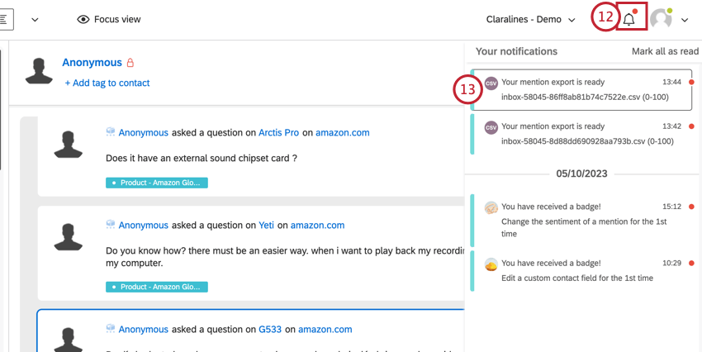
Task: Click the badge icon for the custom contact field notification
Action: 491,264
